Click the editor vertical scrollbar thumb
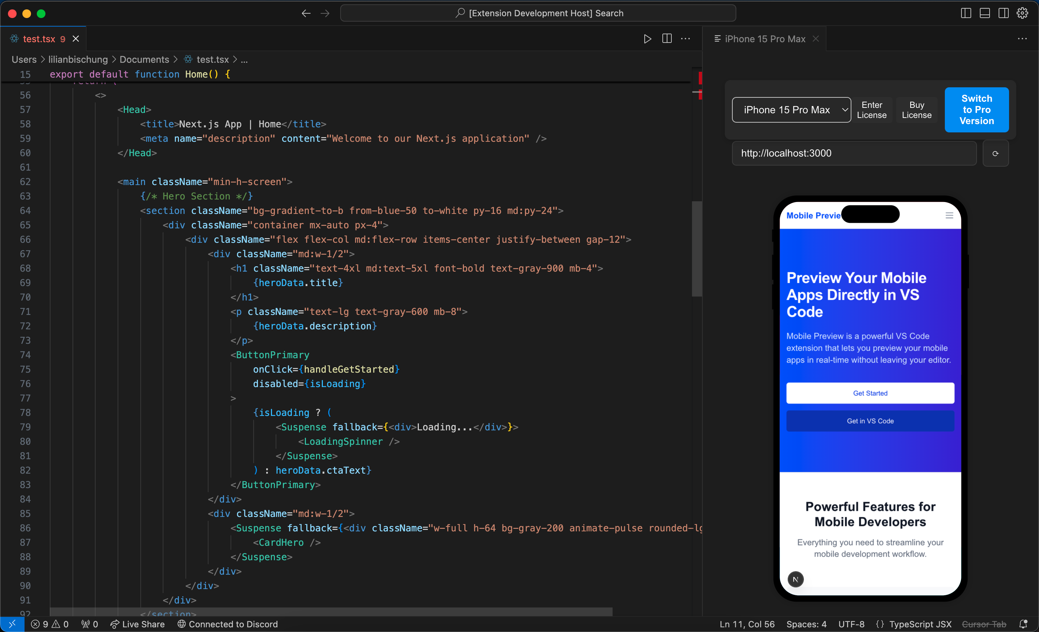The width and height of the screenshot is (1039, 632). point(697,249)
